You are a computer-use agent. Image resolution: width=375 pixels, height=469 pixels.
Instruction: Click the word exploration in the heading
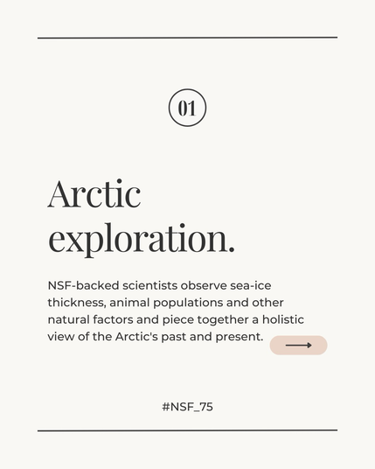(x=142, y=239)
